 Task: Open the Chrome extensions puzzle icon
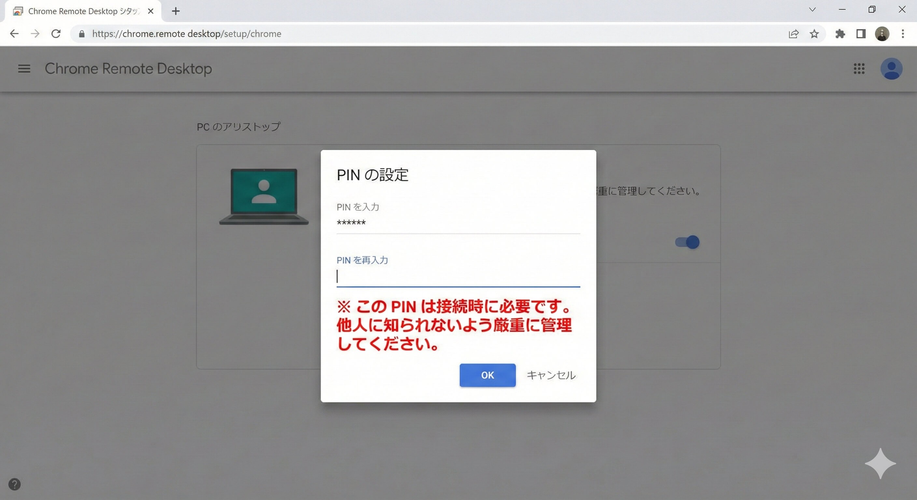coord(840,34)
